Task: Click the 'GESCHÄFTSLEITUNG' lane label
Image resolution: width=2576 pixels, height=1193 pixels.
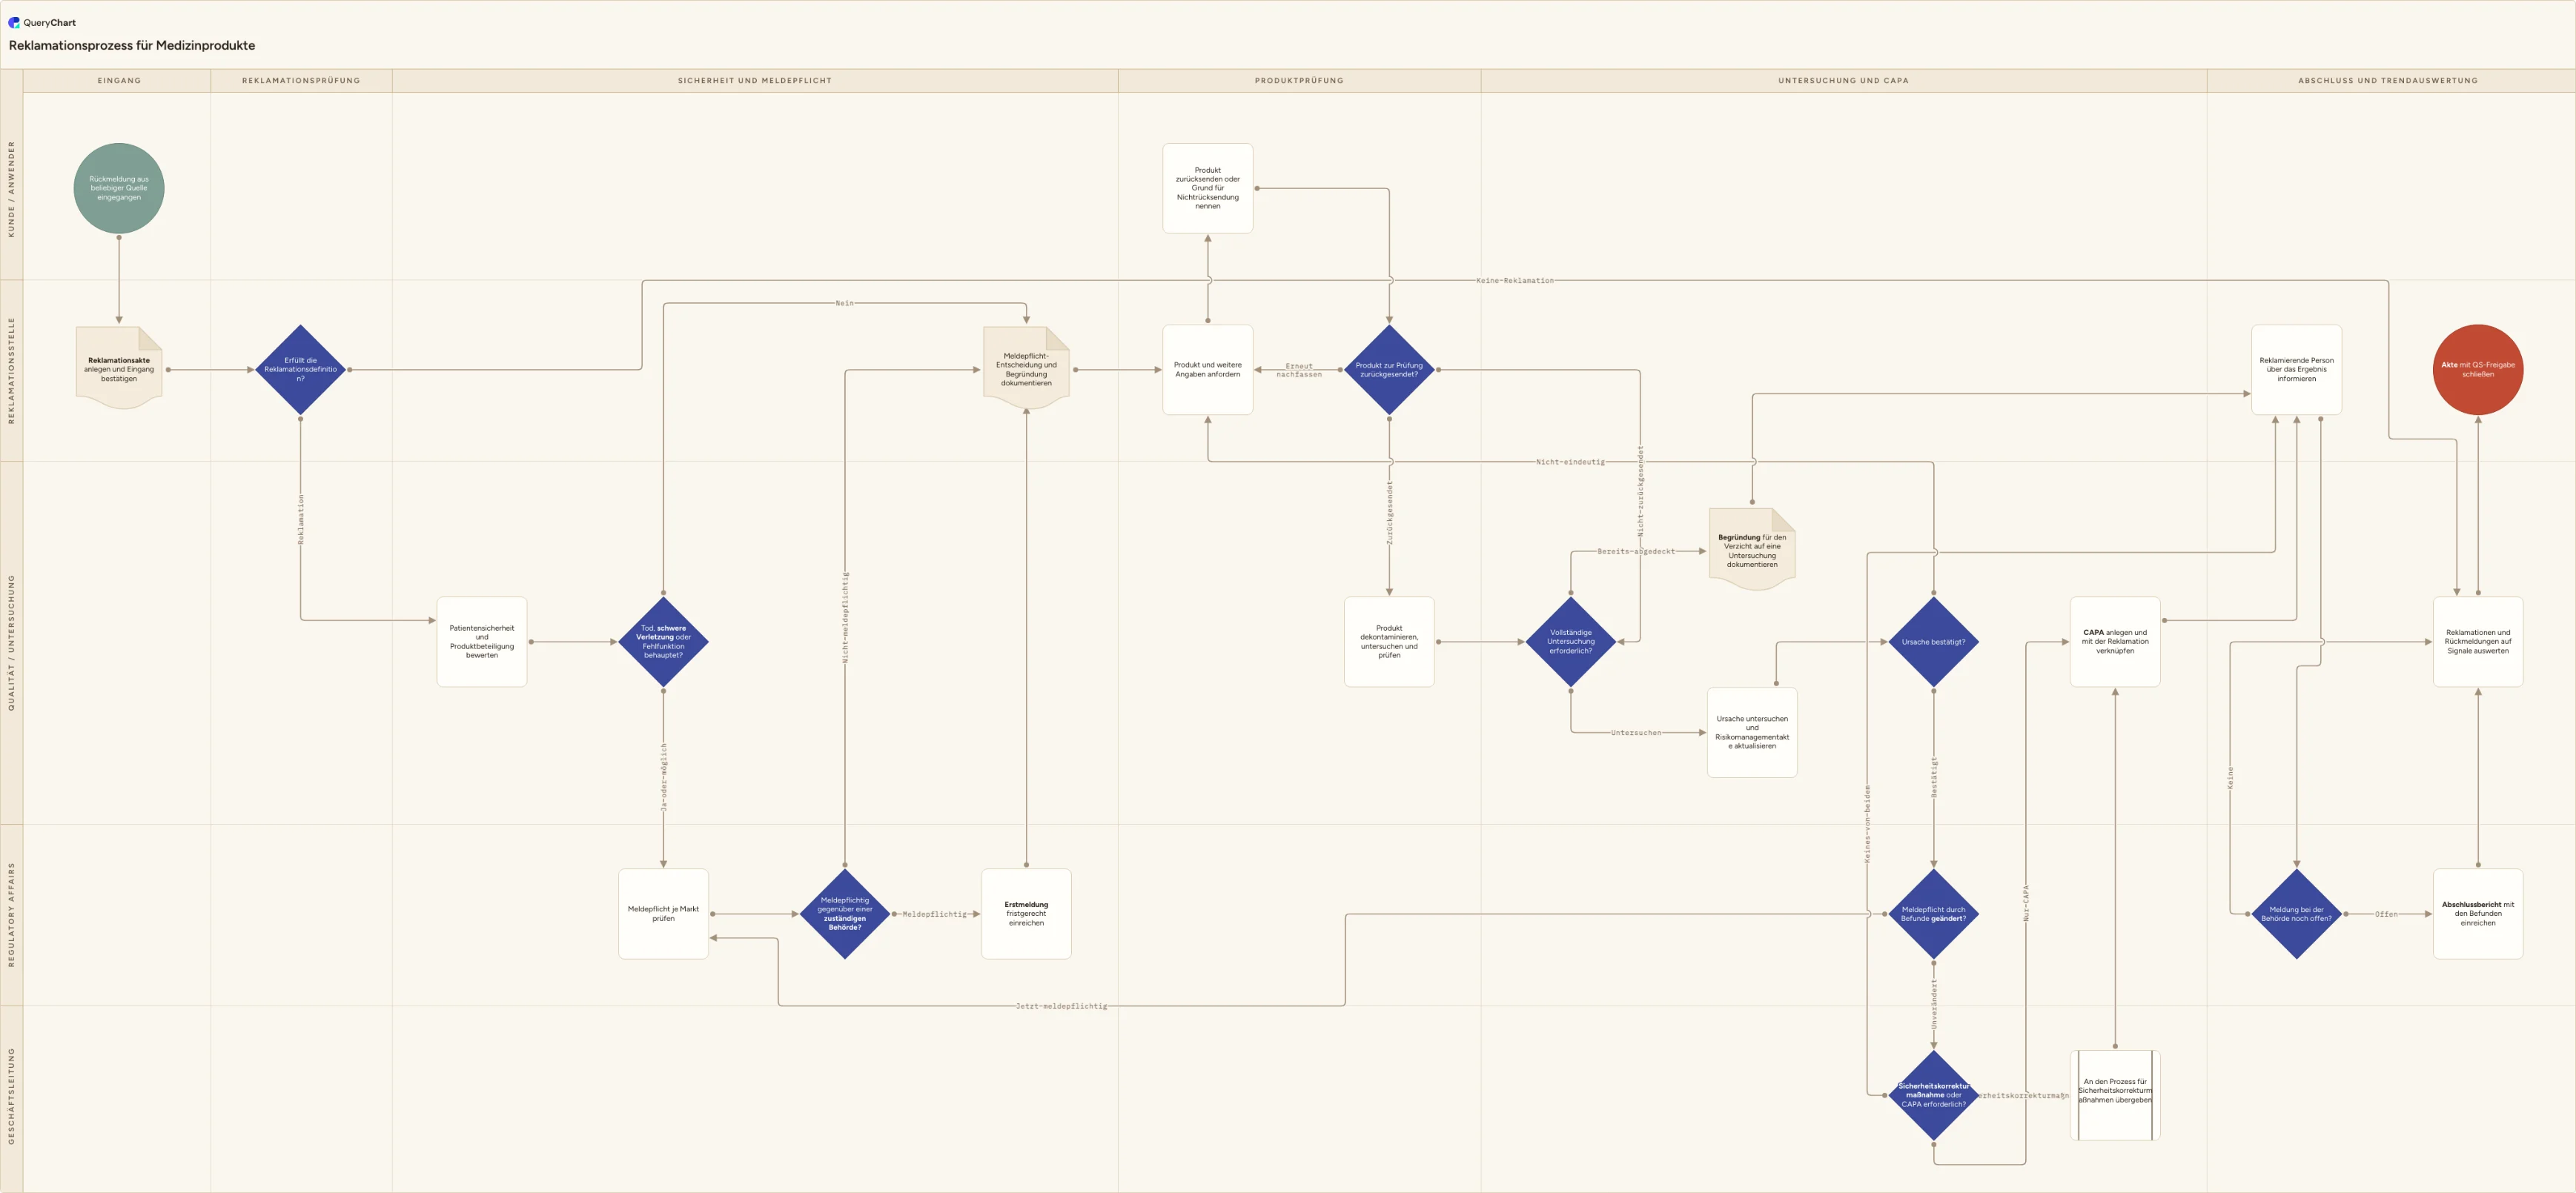Action: [x=12, y=1096]
